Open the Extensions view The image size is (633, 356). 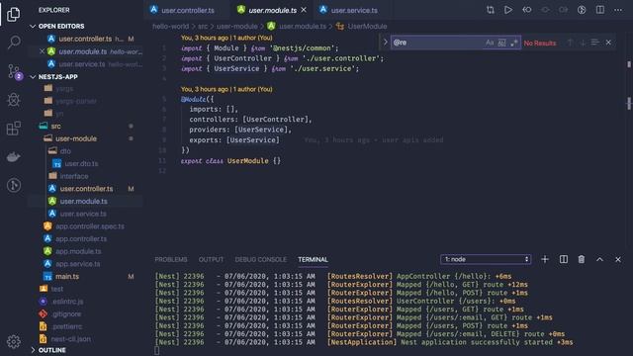(14, 128)
